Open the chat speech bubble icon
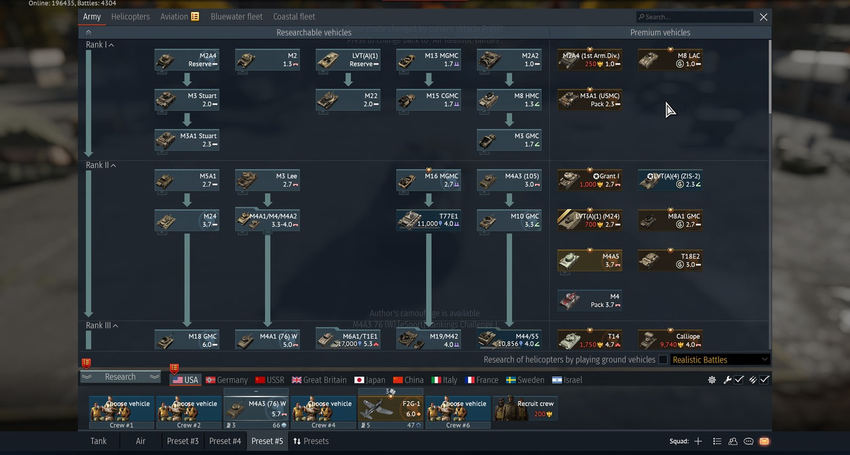Viewport: 850px width, 455px height. 748,441
